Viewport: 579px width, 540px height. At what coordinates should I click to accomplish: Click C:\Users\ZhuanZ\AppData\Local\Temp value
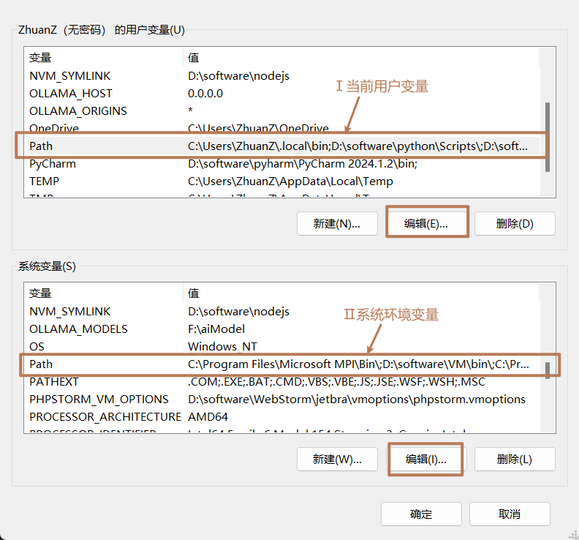click(291, 181)
